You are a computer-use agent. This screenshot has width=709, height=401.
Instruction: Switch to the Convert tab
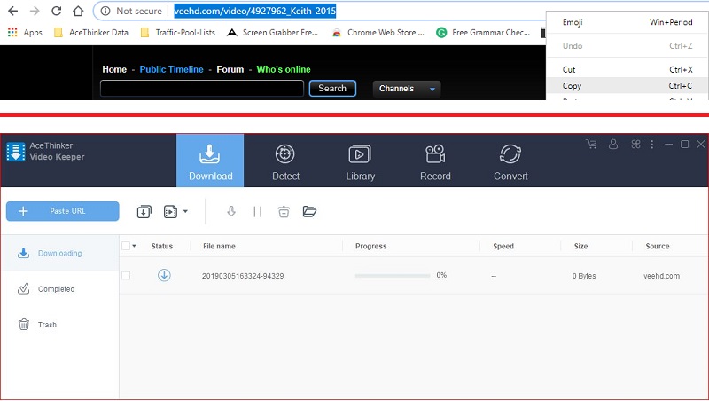click(510, 161)
